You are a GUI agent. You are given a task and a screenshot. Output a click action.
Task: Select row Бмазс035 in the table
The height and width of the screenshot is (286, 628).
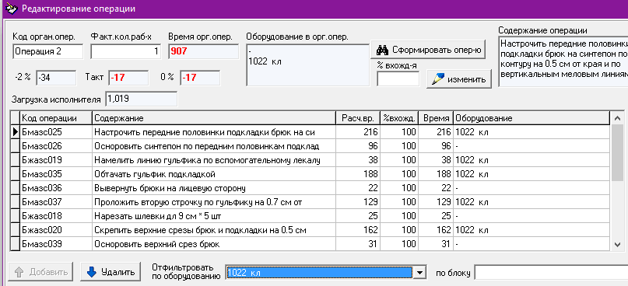[x=310, y=174]
